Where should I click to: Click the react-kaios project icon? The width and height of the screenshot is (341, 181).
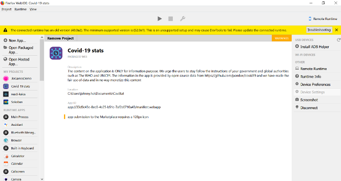coord(6,94)
